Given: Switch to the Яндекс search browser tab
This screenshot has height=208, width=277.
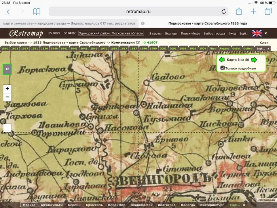Looking at the screenshot, I should pyautogui.click(x=69, y=23).
